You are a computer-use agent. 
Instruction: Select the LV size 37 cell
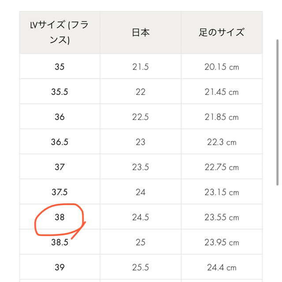click(x=59, y=167)
